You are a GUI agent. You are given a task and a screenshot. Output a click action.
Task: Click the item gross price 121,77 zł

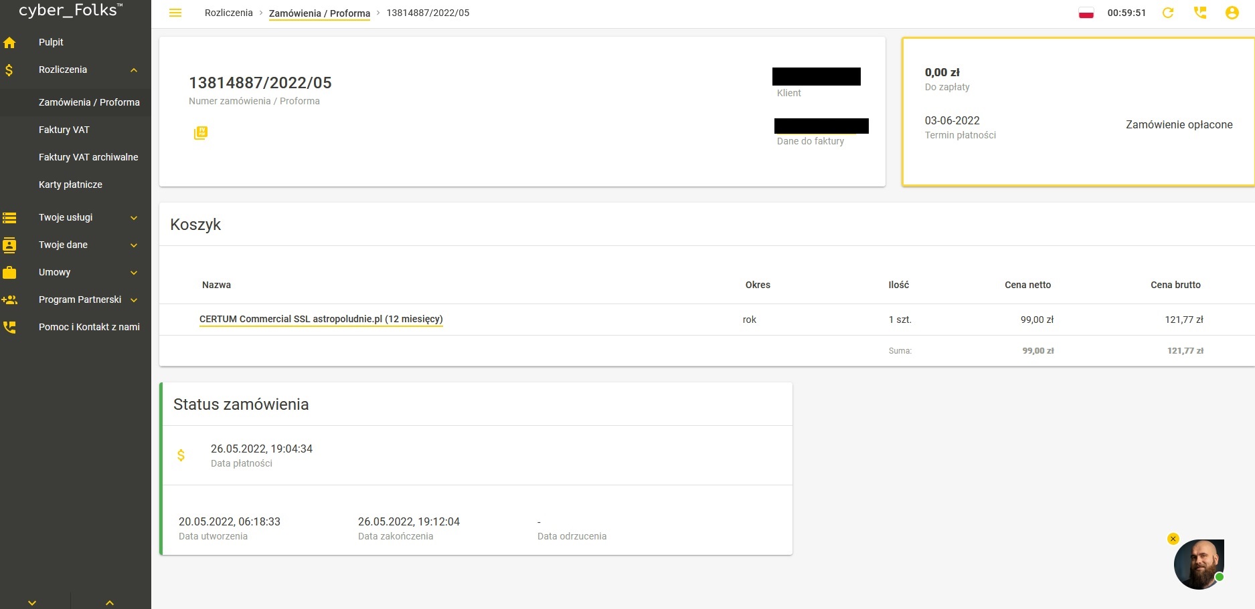click(1184, 320)
